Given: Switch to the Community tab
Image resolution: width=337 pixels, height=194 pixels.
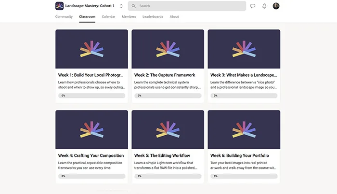Looking at the screenshot, I should click(64, 16).
